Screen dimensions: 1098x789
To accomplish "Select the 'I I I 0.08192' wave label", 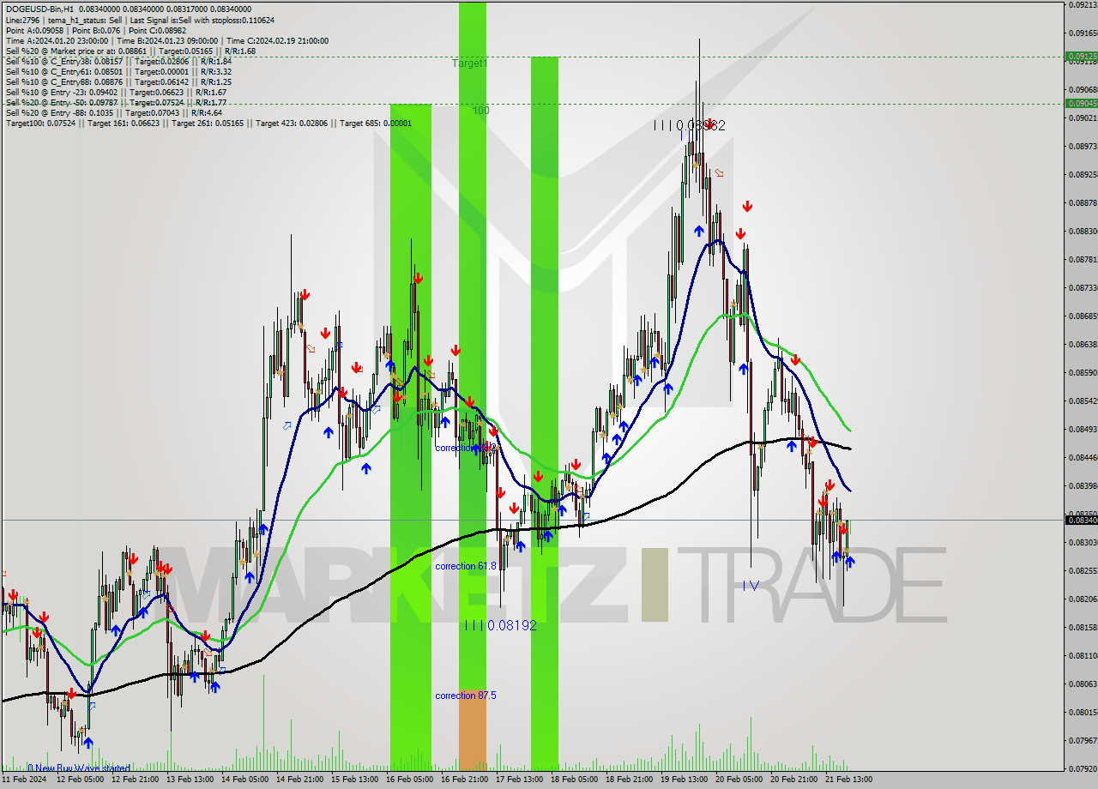I will point(500,625).
